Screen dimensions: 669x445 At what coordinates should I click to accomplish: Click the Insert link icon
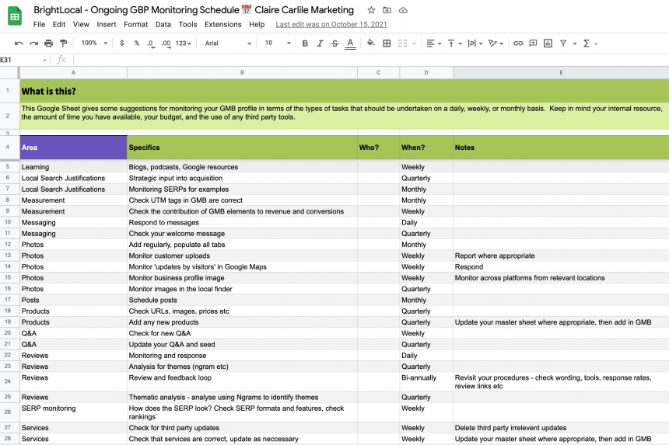click(x=518, y=43)
